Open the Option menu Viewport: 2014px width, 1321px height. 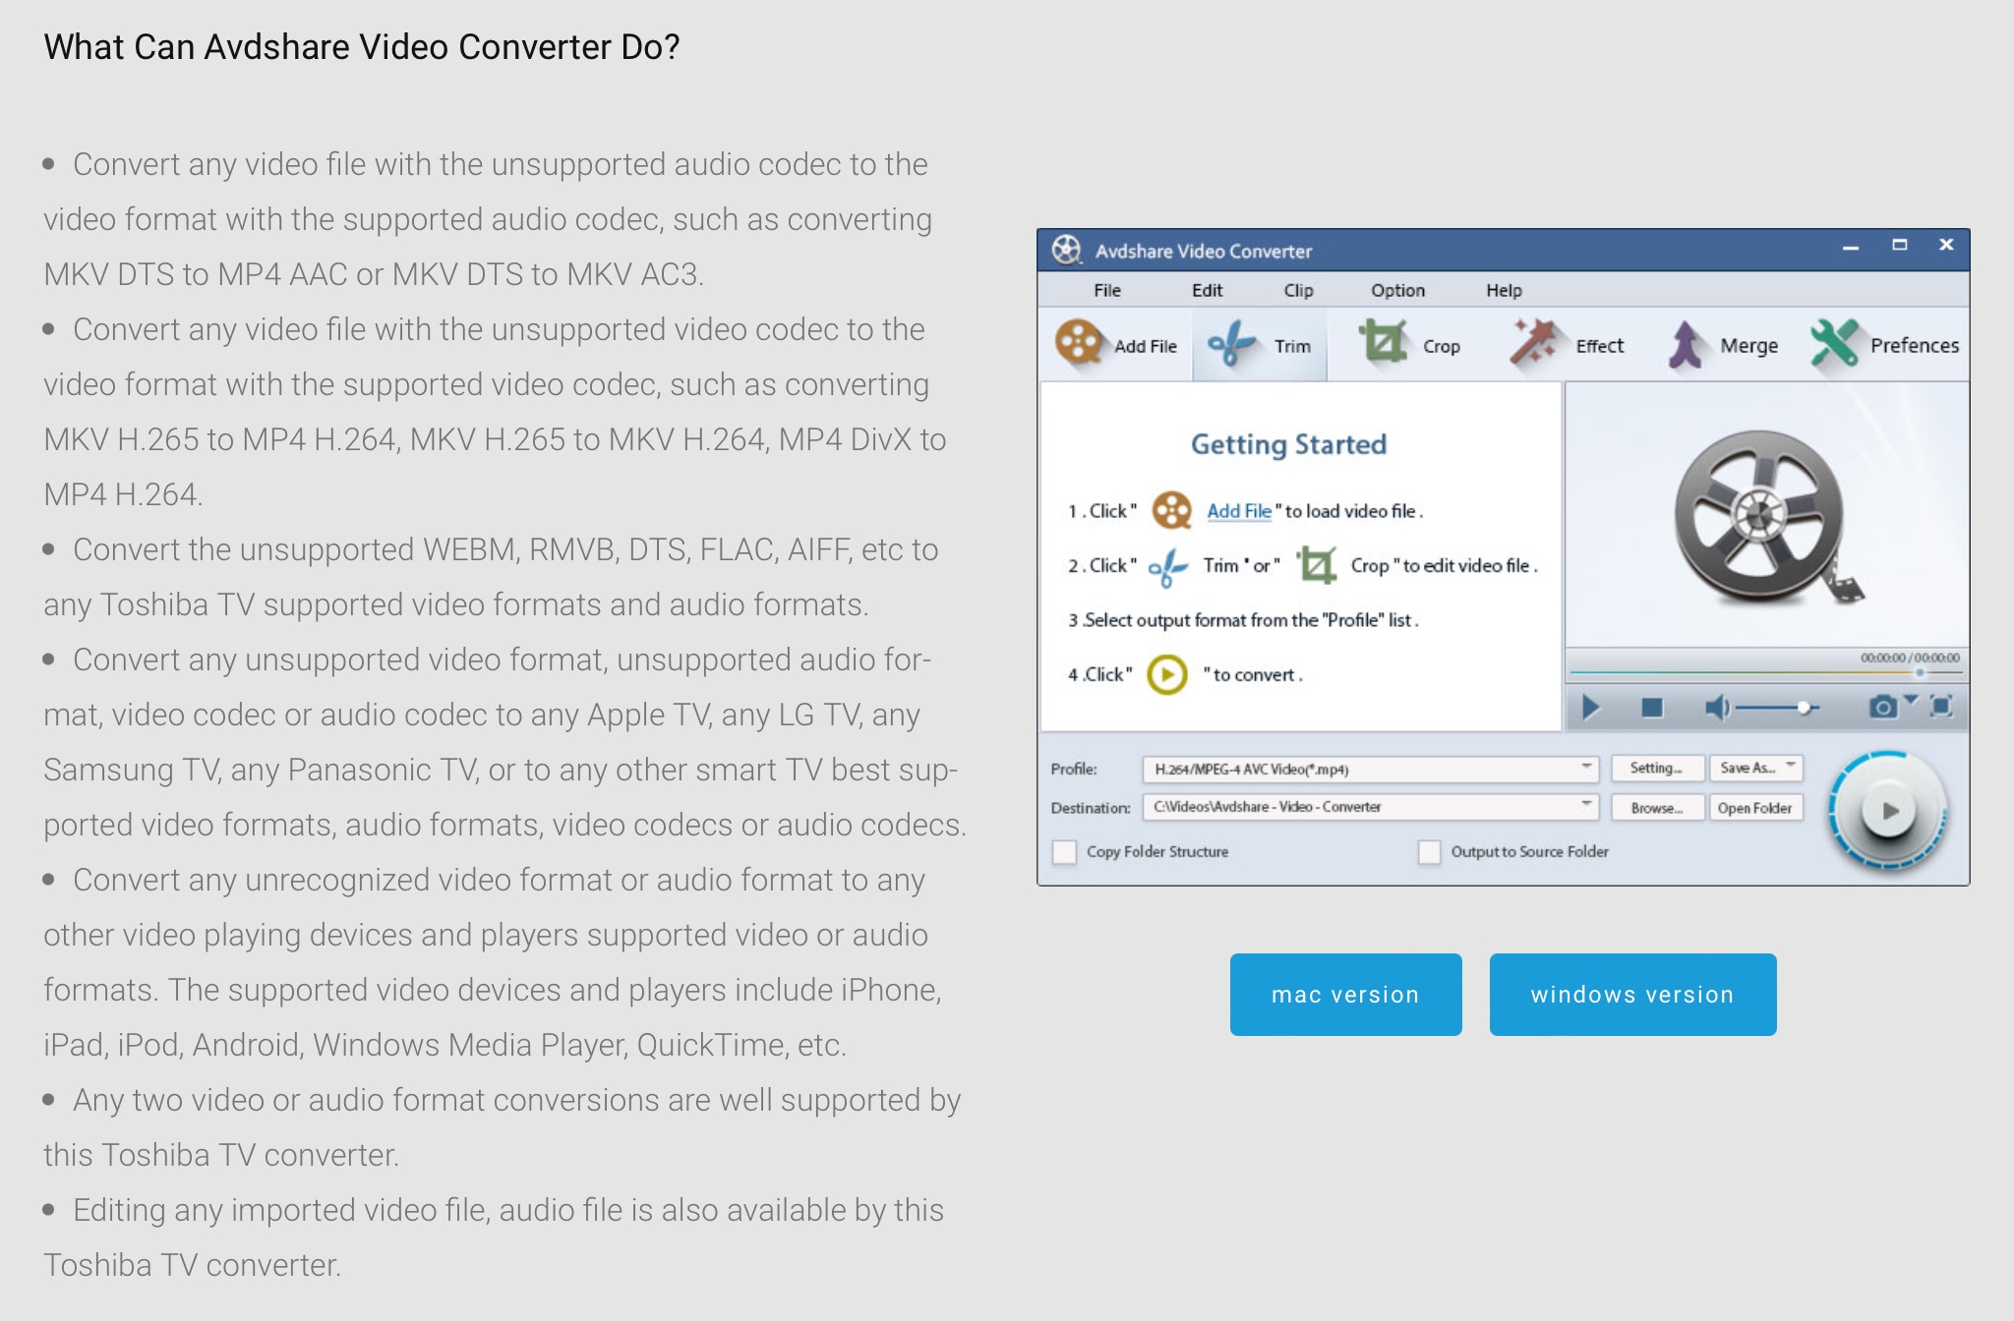1397,290
